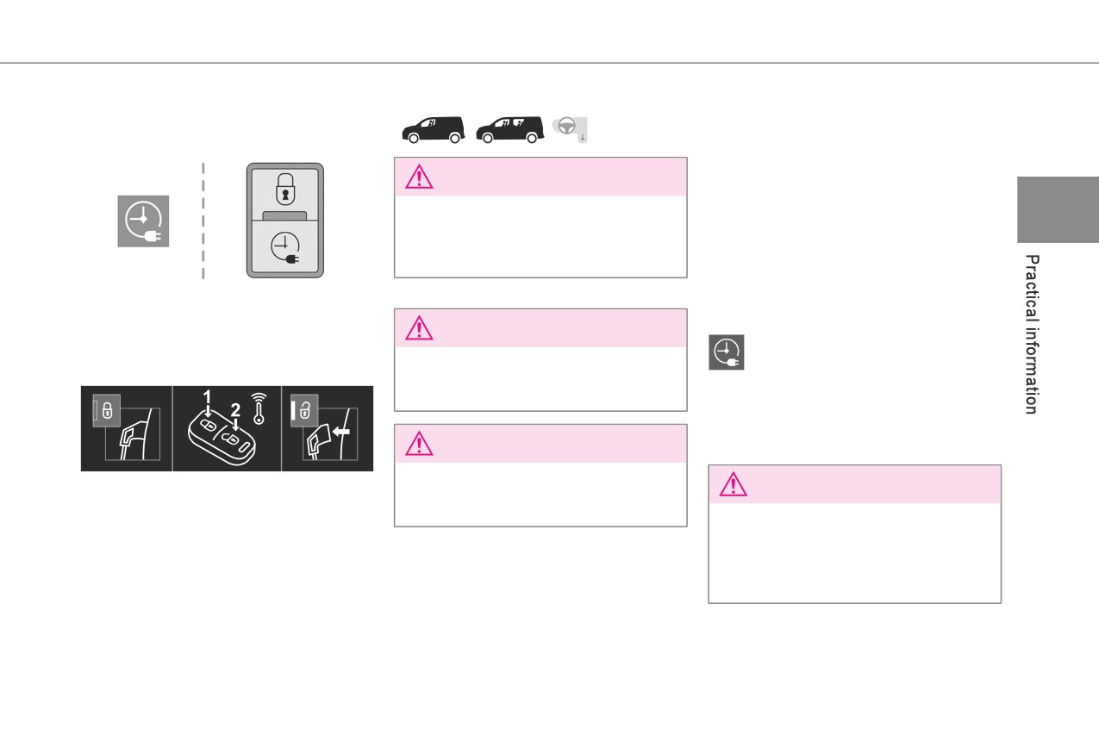Click the number 1 label above the remote key
Viewport: 1099px width, 741px height.
tap(207, 396)
